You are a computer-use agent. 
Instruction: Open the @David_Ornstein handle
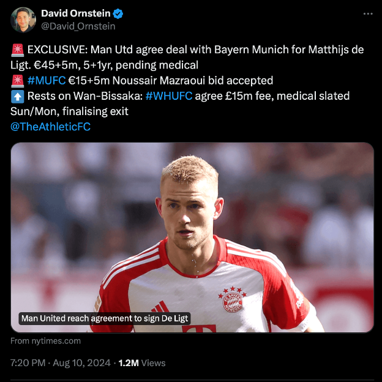tap(78, 26)
